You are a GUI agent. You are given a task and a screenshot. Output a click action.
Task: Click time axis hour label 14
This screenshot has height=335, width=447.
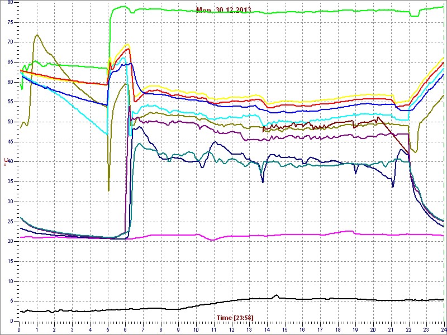coord(267,328)
